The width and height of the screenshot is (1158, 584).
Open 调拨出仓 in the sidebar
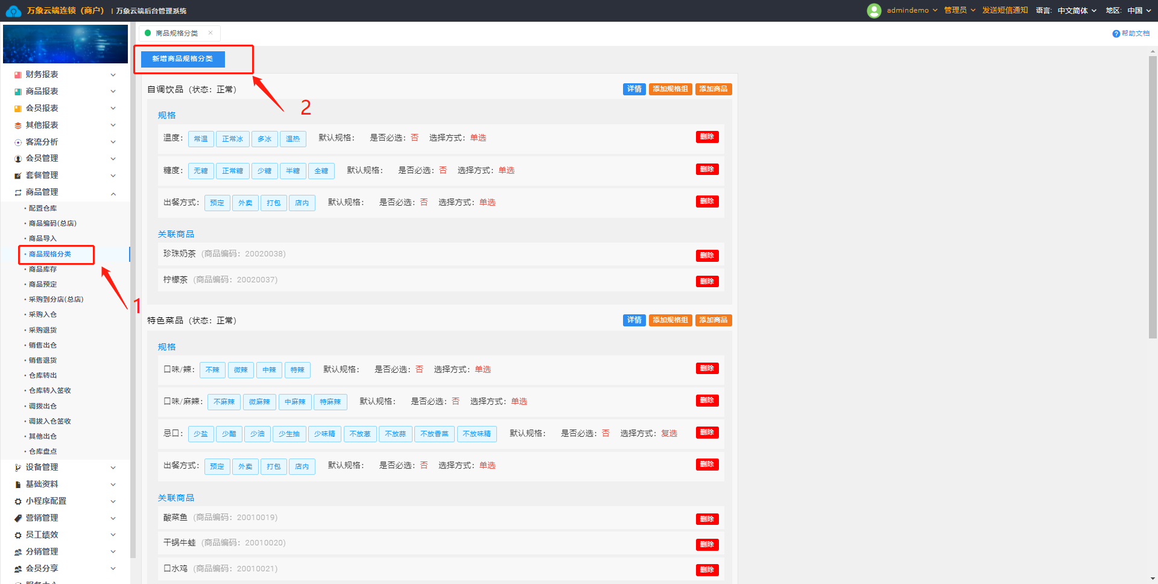43,406
